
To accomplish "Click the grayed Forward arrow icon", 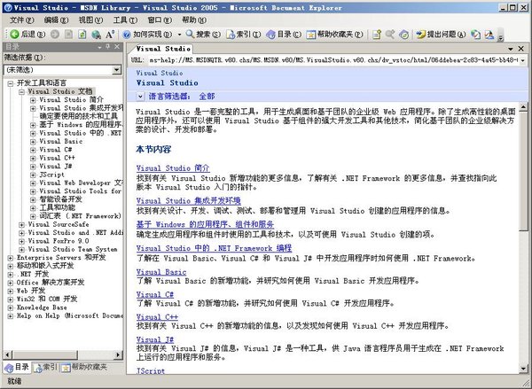I will pyautogui.click(x=55, y=34).
